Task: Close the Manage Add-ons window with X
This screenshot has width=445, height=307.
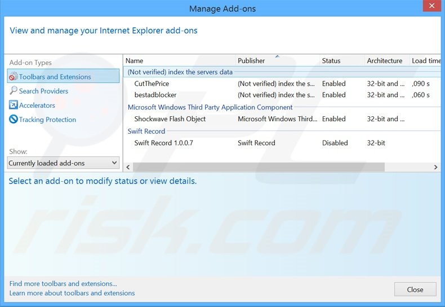Action: click(x=431, y=6)
